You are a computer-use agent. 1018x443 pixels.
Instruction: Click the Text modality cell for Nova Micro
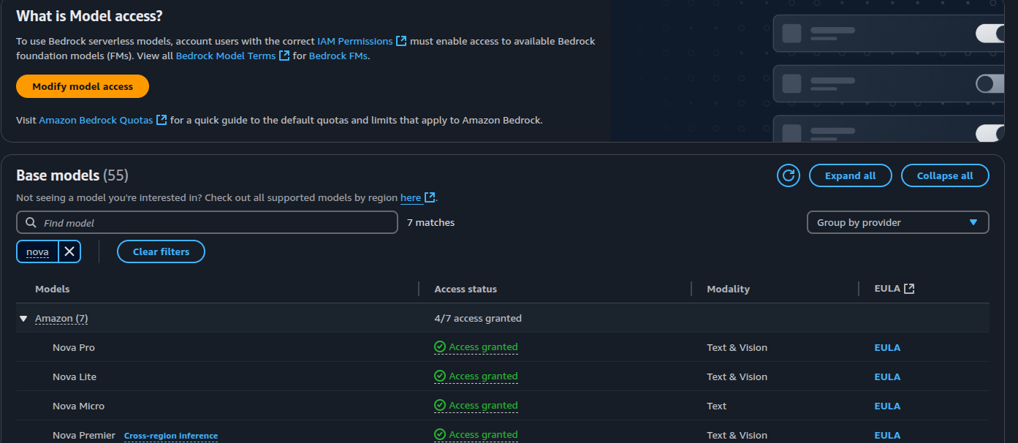717,406
